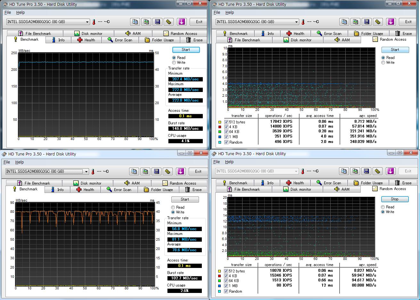Click copy screenshot icon in write benchmark window
Screen dimensions: 420x300
tap(145, 171)
